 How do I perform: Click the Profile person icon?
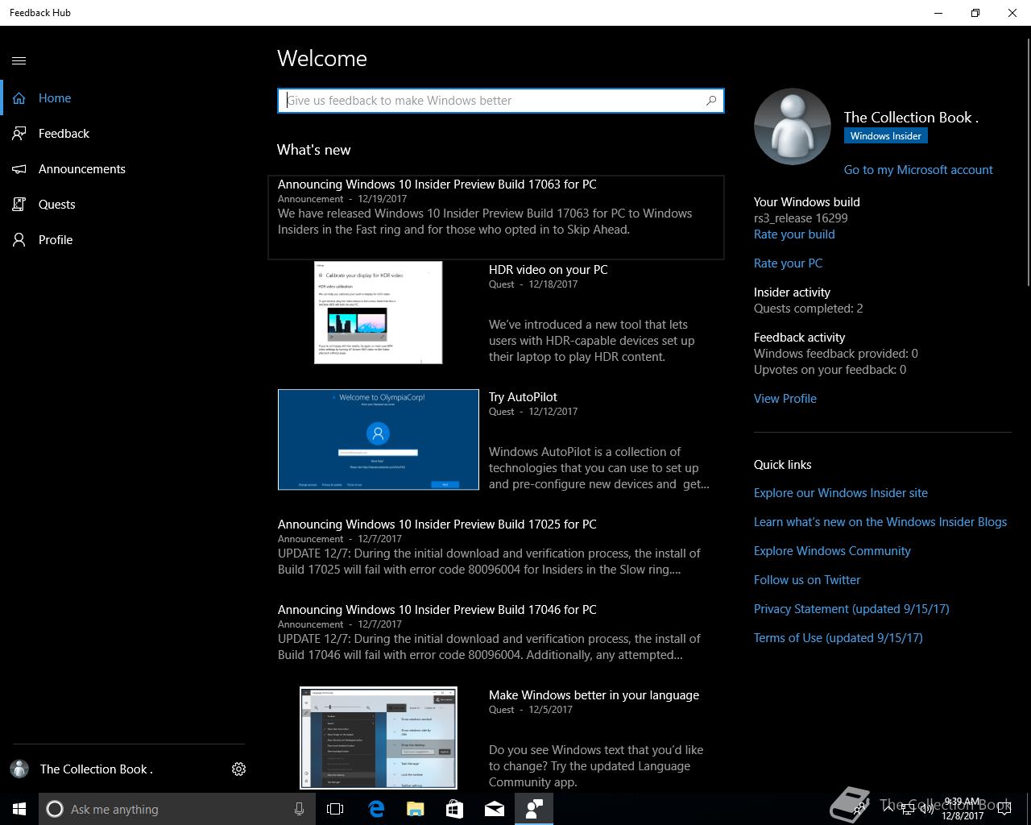(19, 240)
